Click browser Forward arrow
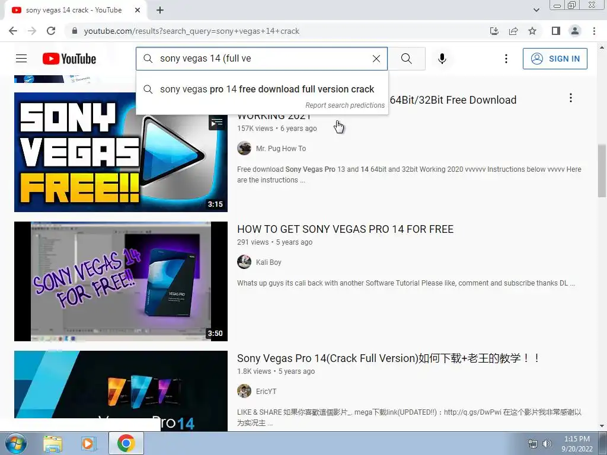Viewport: 607px width, 455px height. click(32, 31)
